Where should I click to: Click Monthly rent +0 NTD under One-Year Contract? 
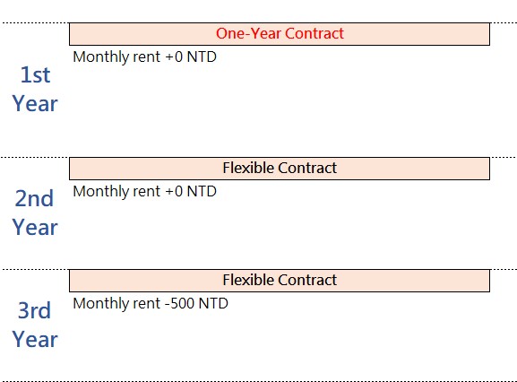coord(145,57)
